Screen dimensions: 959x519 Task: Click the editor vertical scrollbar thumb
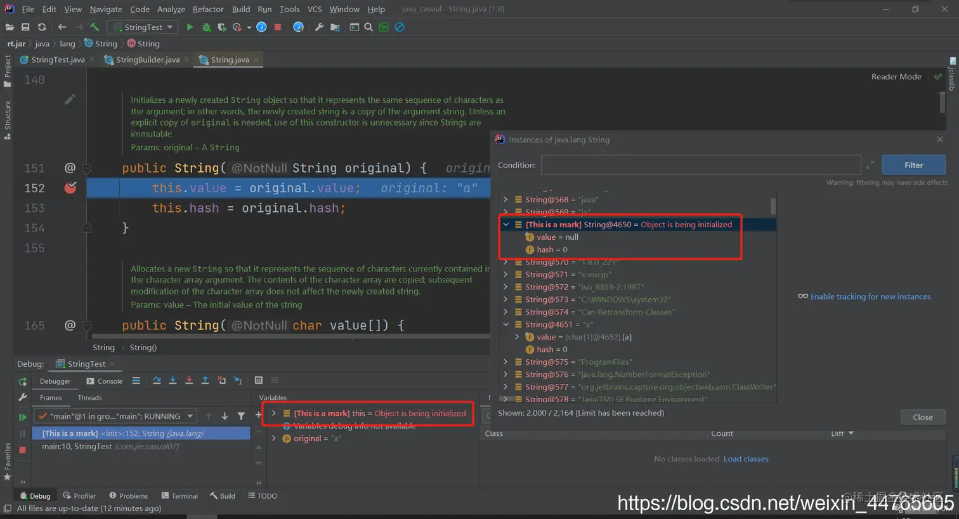943,102
